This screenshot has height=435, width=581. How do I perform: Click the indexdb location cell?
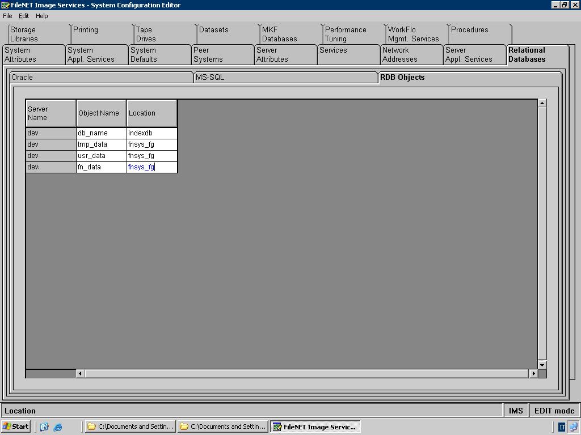(x=152, y=133)
